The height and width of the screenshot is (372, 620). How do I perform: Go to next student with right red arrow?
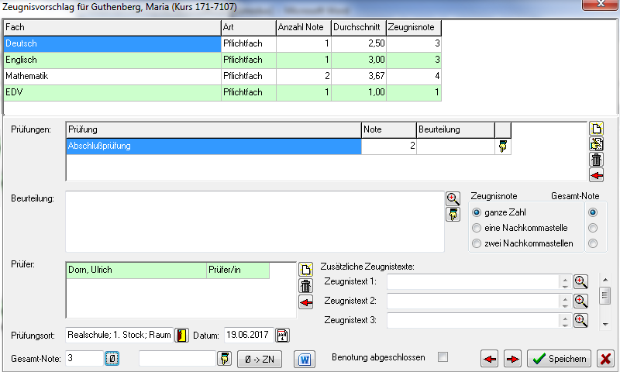512,359
